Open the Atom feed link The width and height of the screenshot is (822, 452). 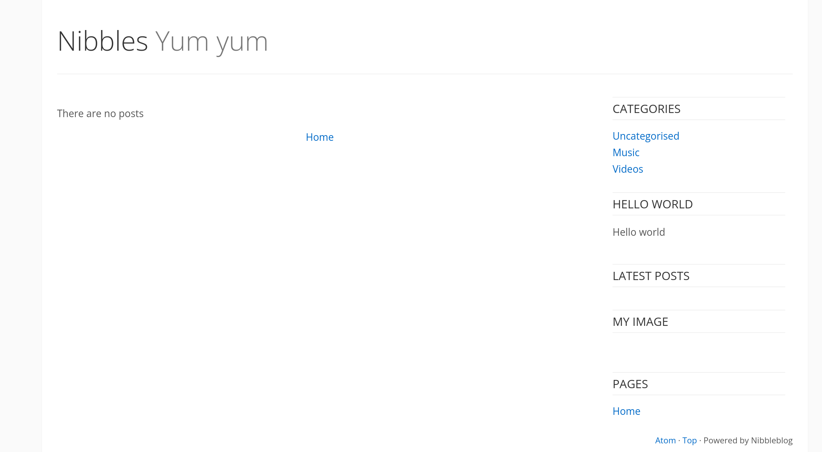tap(665, 440)
